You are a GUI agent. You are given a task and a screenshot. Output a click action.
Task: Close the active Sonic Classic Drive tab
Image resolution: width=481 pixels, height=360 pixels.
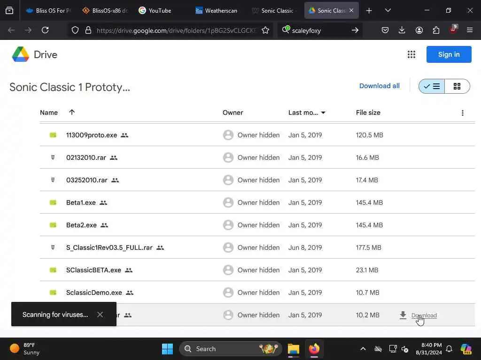pos(351,10)
